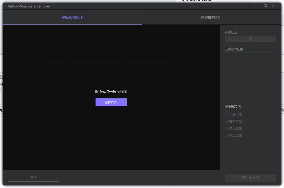284x188 pixels.
Task: Click the 移除 & 导出 button
Action: coord(250,178)
